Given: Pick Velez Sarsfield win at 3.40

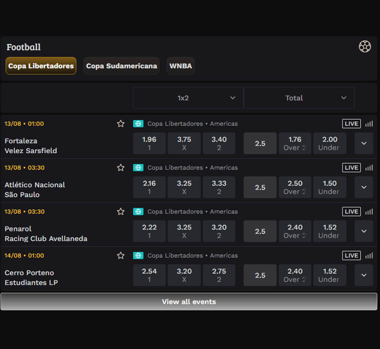Looking at the screenshot, I should 219,143.
